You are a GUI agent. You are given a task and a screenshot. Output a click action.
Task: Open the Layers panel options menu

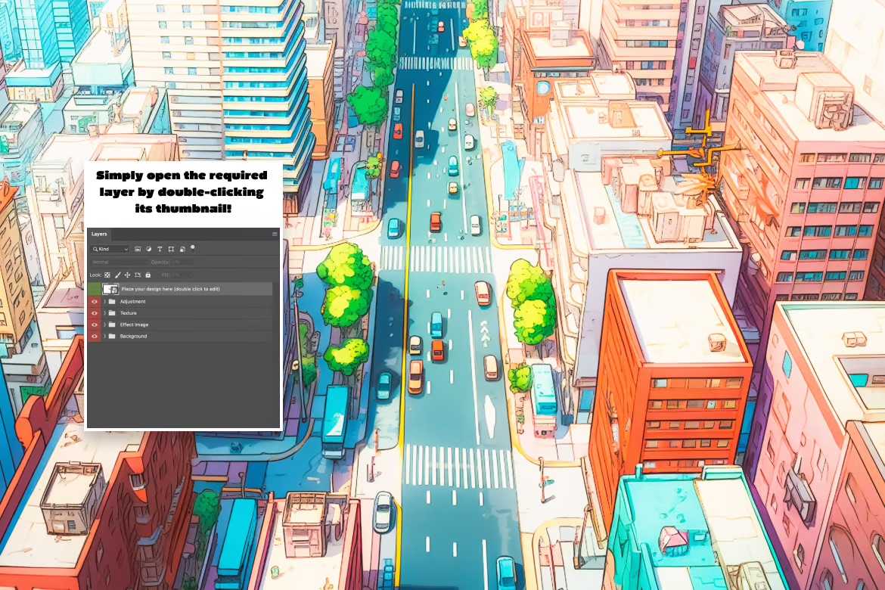coord(275,234)
